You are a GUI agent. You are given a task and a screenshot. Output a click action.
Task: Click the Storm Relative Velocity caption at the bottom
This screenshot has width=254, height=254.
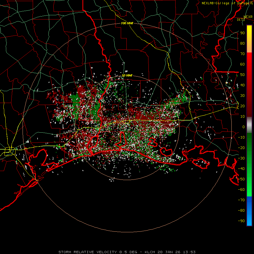[127, 252]
